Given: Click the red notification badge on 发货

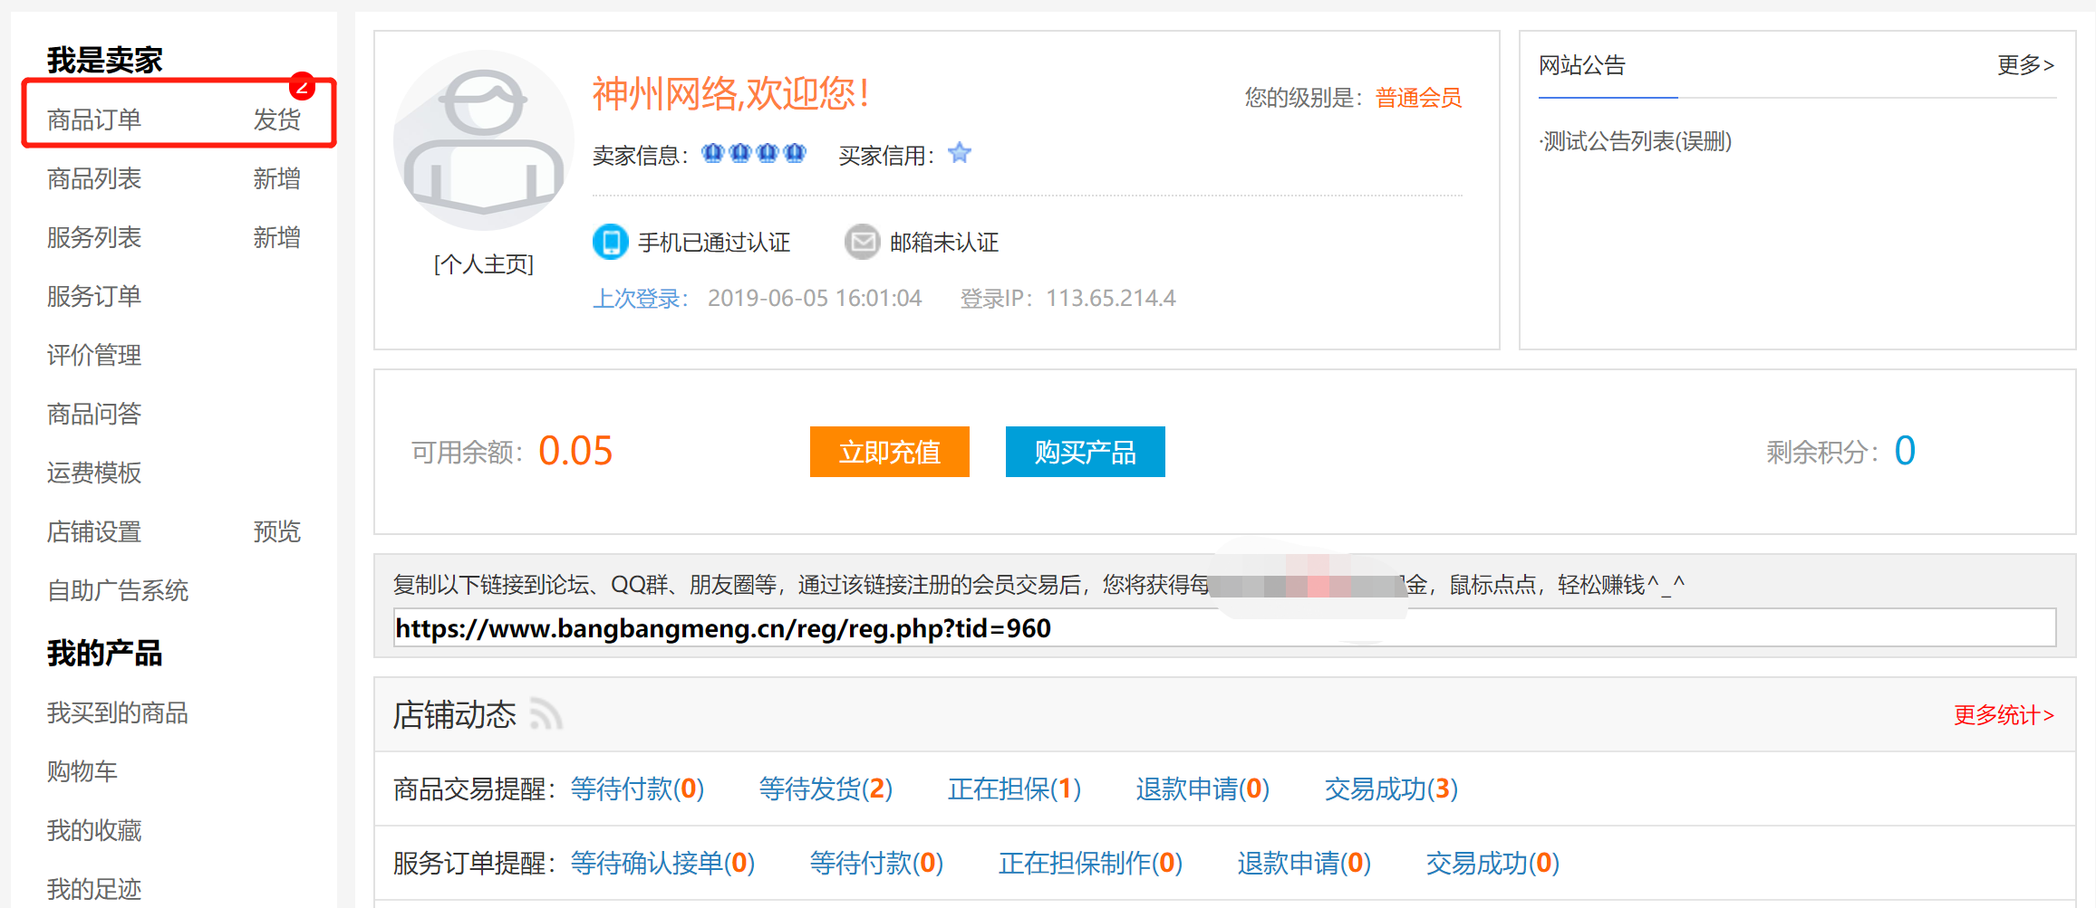Looking at the screenshot, I should tap(302, 87).
